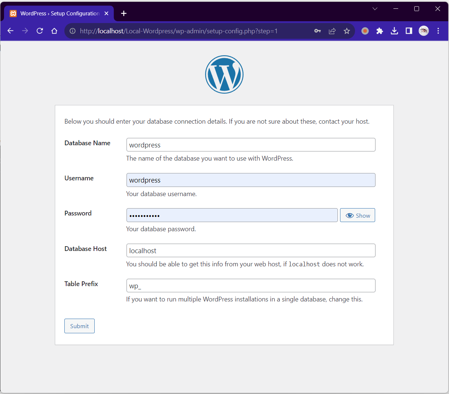Maximize the browser window
Screen dimensions: 449x394
point(416,9)
